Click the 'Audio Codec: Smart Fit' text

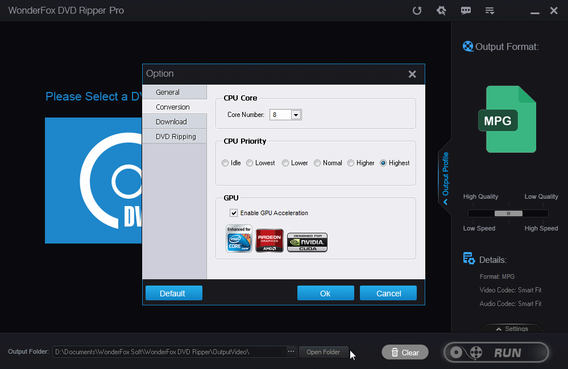coord(511,304)
